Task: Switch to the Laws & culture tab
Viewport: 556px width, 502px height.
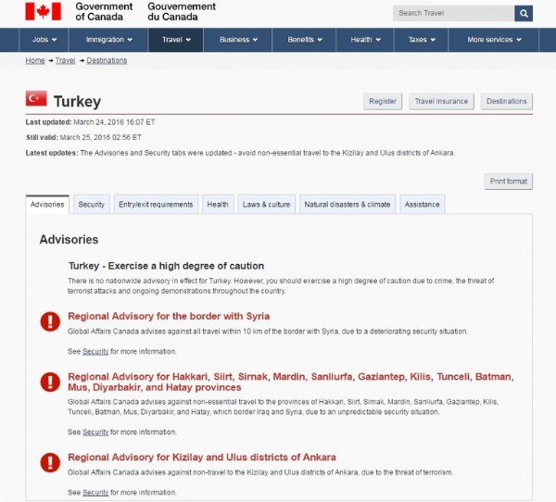Action: click(x=266, y=205)
